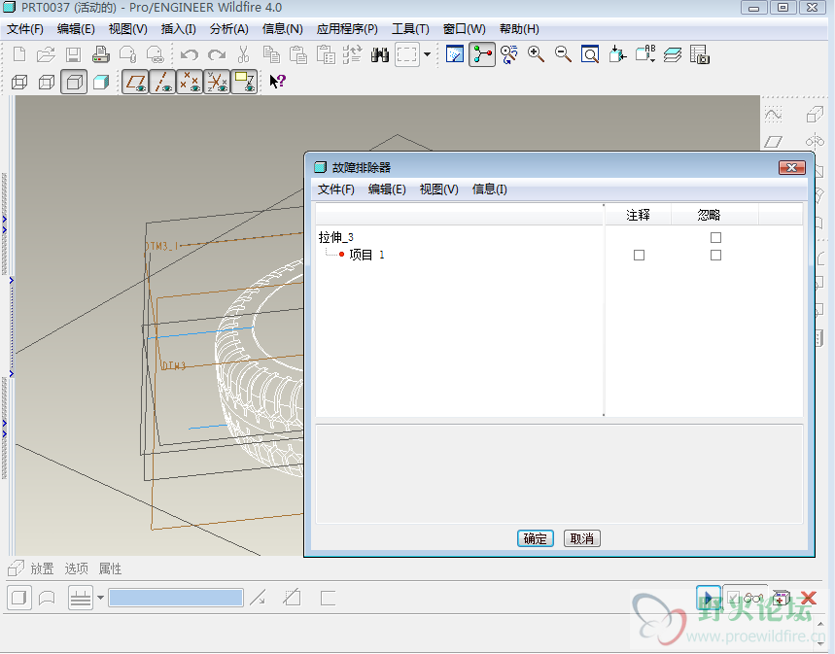Screen dimensions: 835x654
Task: Click the selection box tool icon
Action: [407, 54]
